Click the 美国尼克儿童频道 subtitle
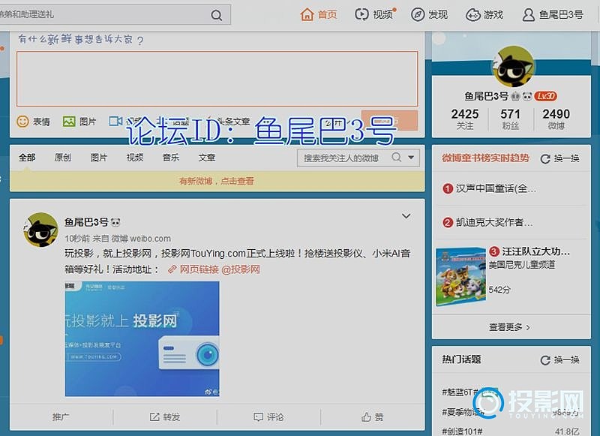Image resolution: width=600 pixels, height=436 pixels. 522,264
